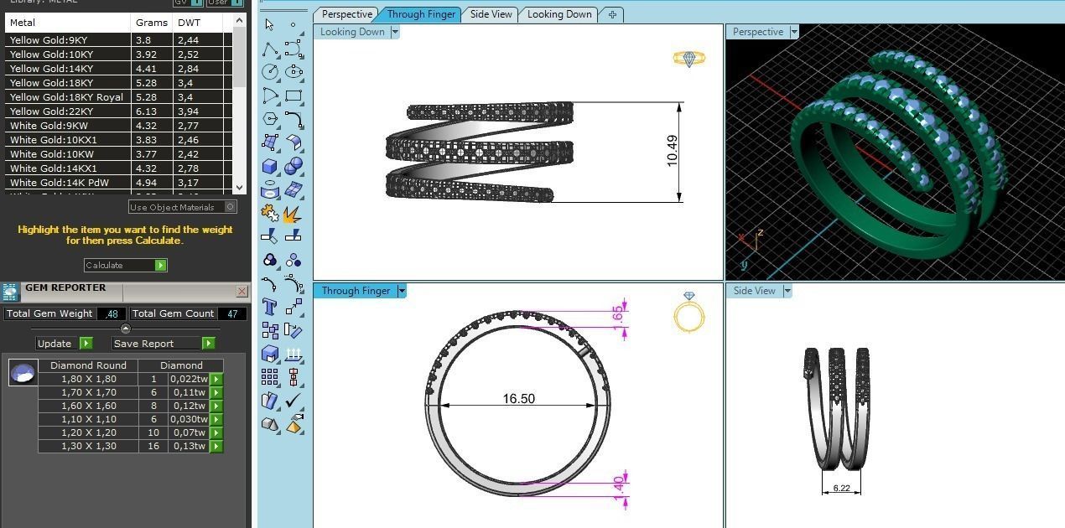Close the Gem Reporter panel
Viewport: 1065px width, 528px height.
(x=242, y=292)
